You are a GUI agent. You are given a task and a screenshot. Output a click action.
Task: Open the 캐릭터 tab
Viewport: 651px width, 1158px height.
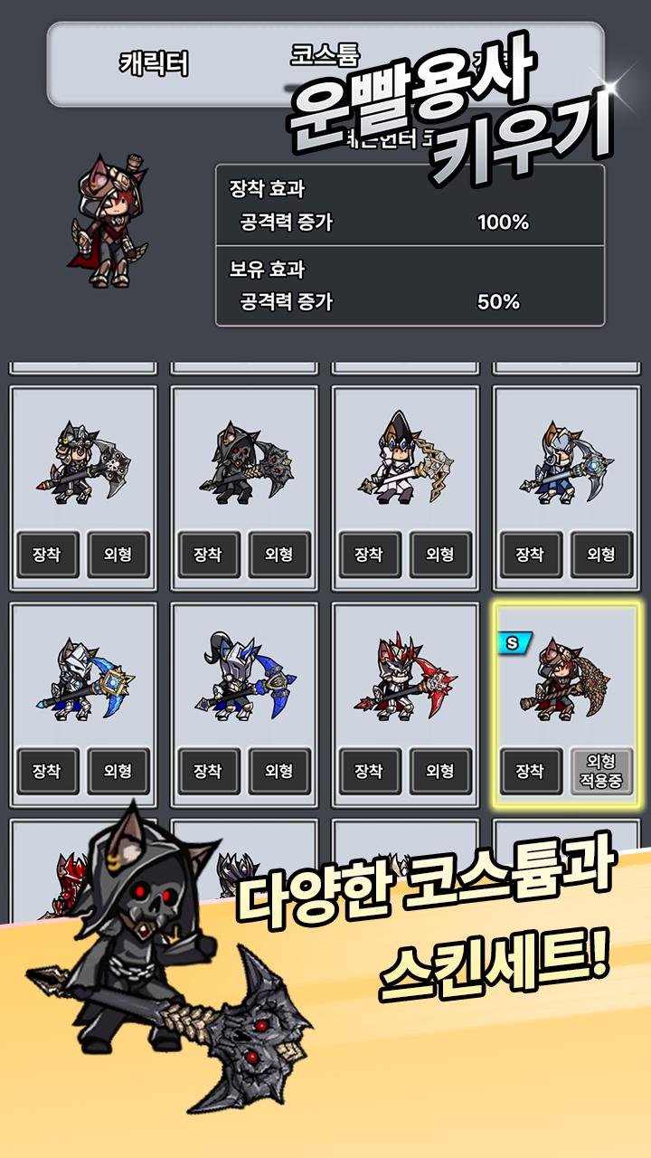[x=154, y=64]
